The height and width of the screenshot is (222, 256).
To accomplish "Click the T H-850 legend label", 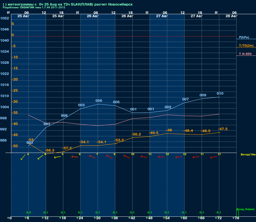I will pos(245,54).
